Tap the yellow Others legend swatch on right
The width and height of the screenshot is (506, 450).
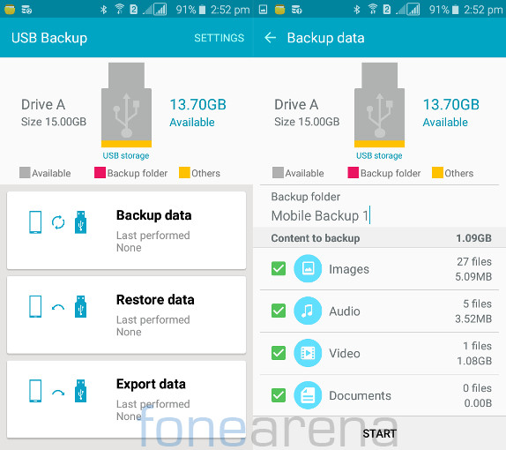point(437,173)
